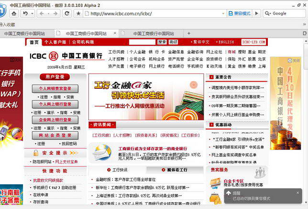The width and height of the screenshot is (308, 209).
Task: Click the page scrollbar up arrow
Action: 306,41
